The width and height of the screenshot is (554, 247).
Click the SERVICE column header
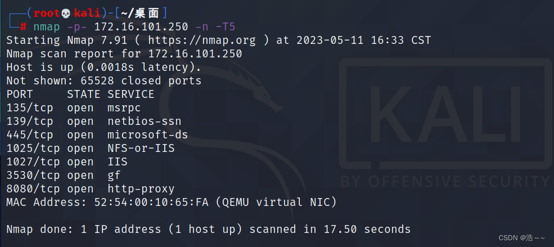click(130, 95)
